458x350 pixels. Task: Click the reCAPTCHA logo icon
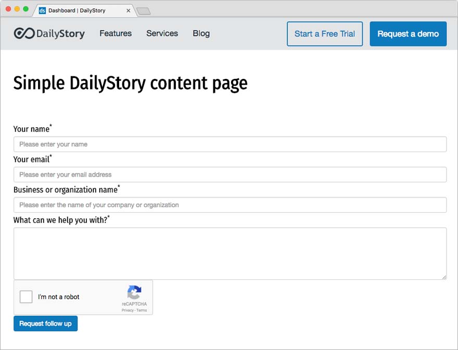point(134,292)
